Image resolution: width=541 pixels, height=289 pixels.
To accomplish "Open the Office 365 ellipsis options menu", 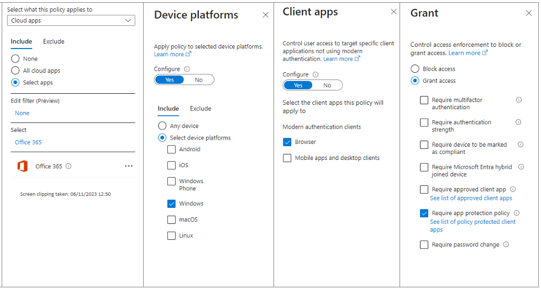I will pyautogui.click(x=129, y=166).
